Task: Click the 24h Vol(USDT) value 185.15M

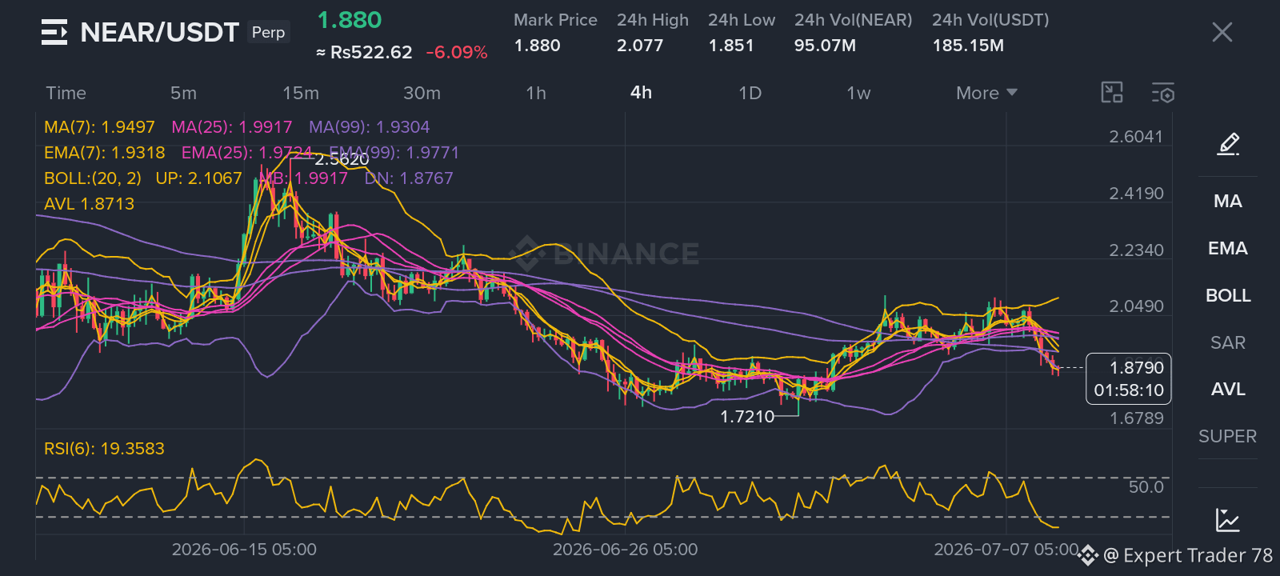Action: [968, 46]
